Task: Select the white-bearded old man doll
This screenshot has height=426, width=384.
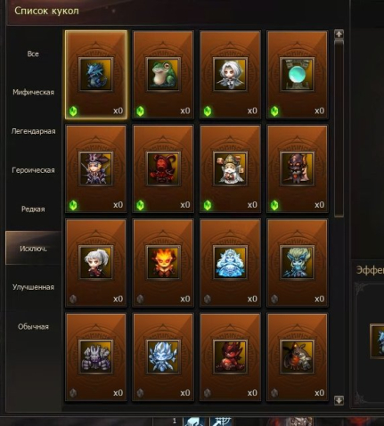Action: 230,168
